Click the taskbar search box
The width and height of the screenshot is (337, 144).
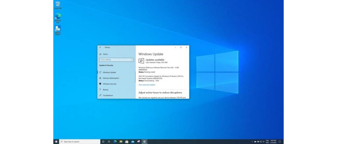click(x=80, y=142)
